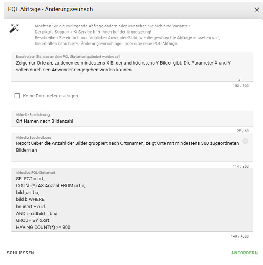The height and width of the screenshot is (265, 263).
Task: Click the "Keine Parameter erzeugen" label text
Action: click(50, 96)
